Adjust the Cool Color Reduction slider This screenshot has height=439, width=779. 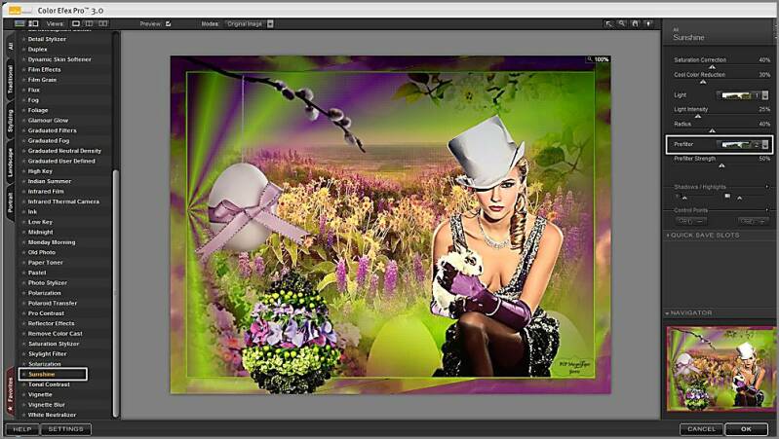coord(703,82)
